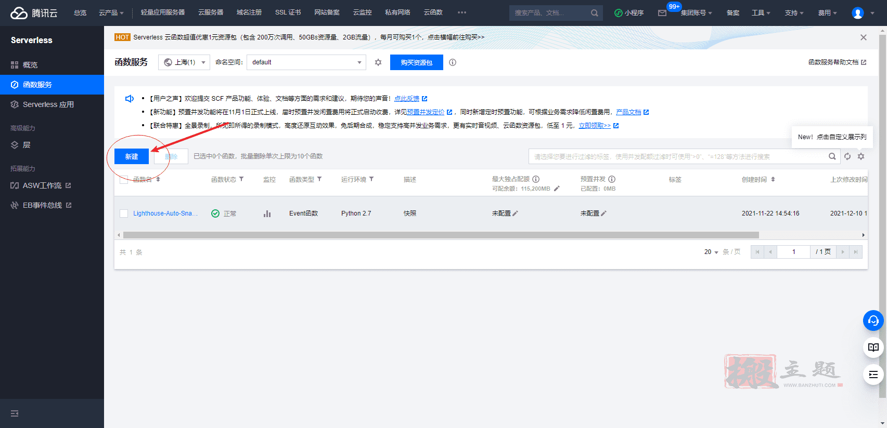Open 预置并发定价 link
The width and height of the screenshot is (887, 428).
tap(426, 112)
